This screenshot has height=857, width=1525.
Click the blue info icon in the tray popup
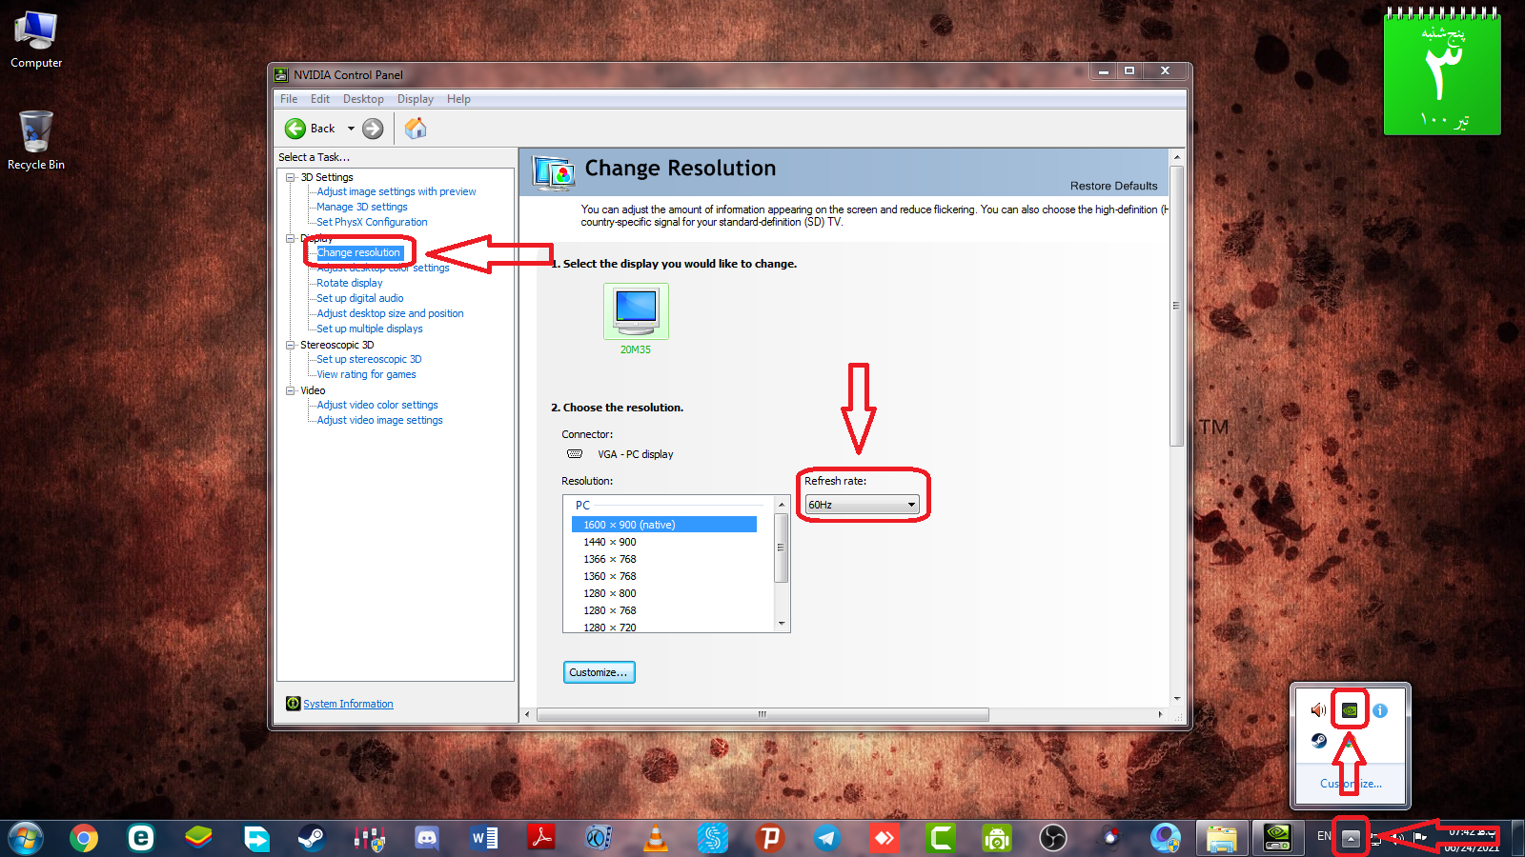tap(1380, 710)
